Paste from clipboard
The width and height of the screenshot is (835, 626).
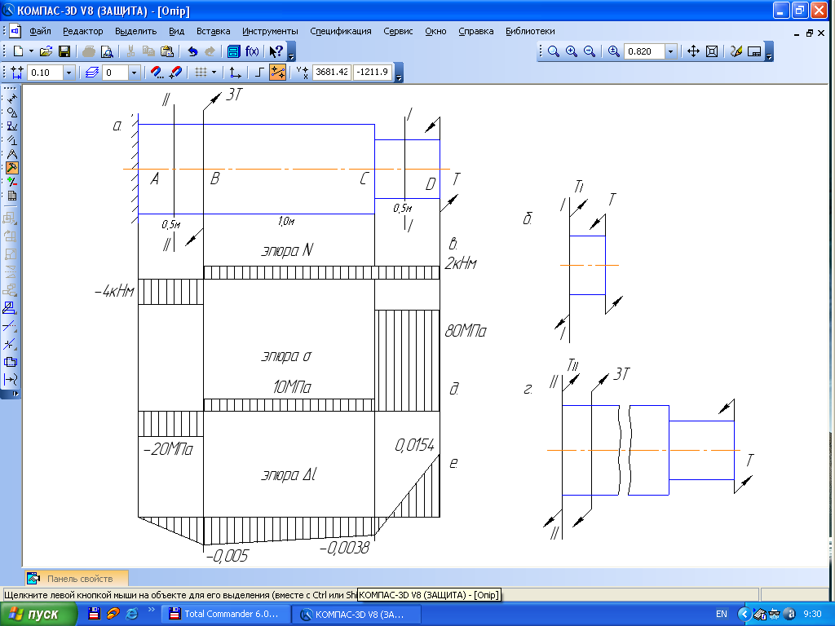pos(166,51)
